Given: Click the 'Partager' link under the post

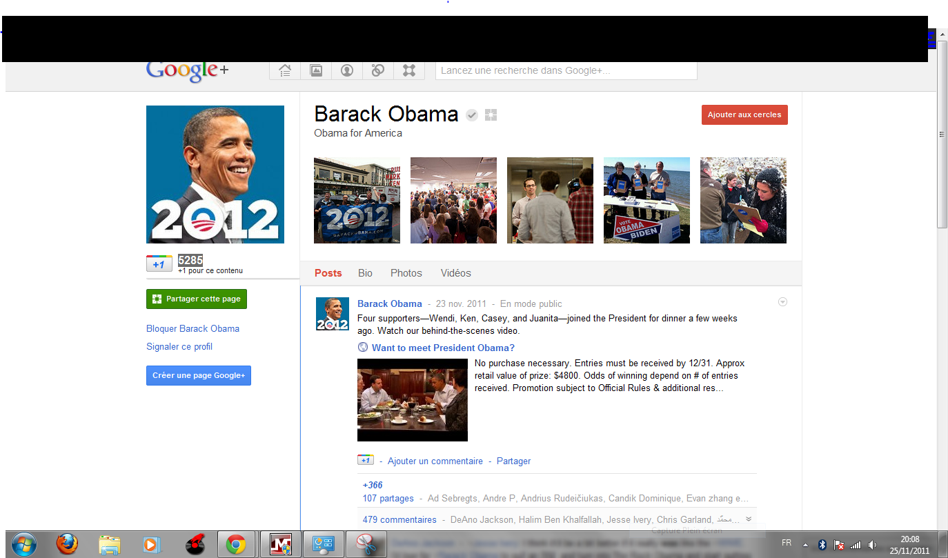Looking at the screenshot, I should [x=514, y=461].
